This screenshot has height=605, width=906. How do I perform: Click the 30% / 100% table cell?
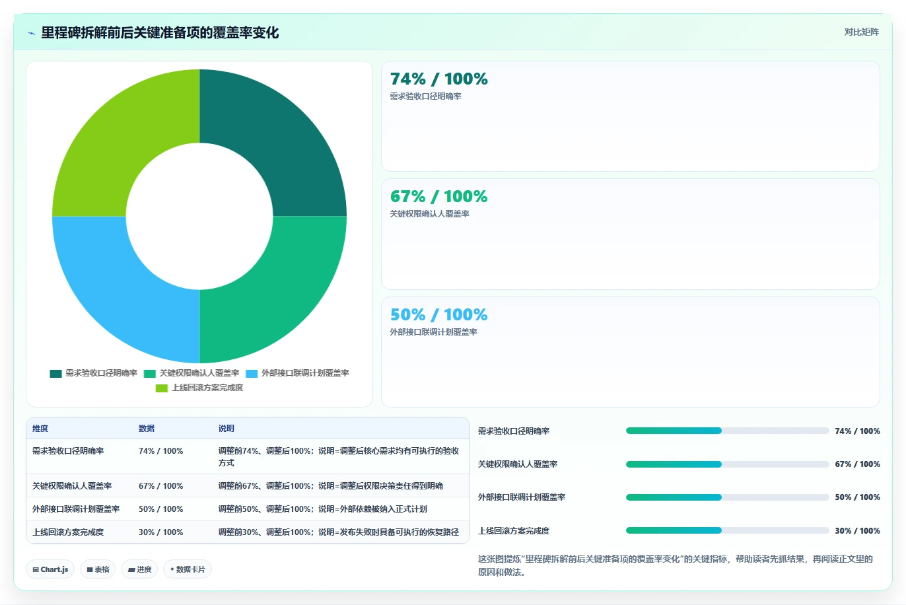tap(161, 532)
